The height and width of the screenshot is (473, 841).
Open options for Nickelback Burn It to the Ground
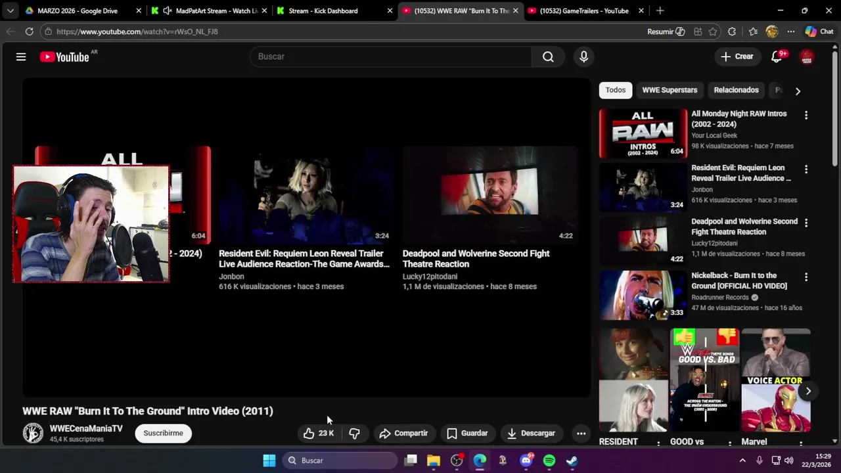point(806,277)
